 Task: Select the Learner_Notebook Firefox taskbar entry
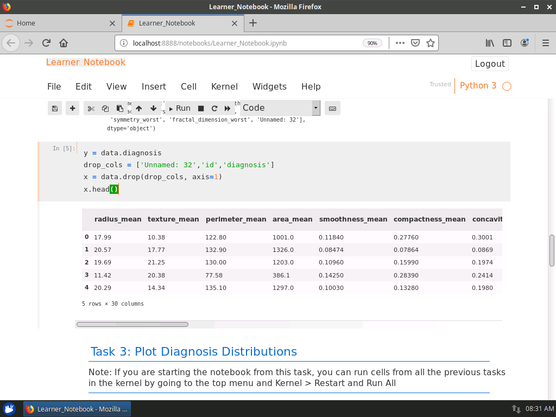pyautogui.click(x=77, y=409)
